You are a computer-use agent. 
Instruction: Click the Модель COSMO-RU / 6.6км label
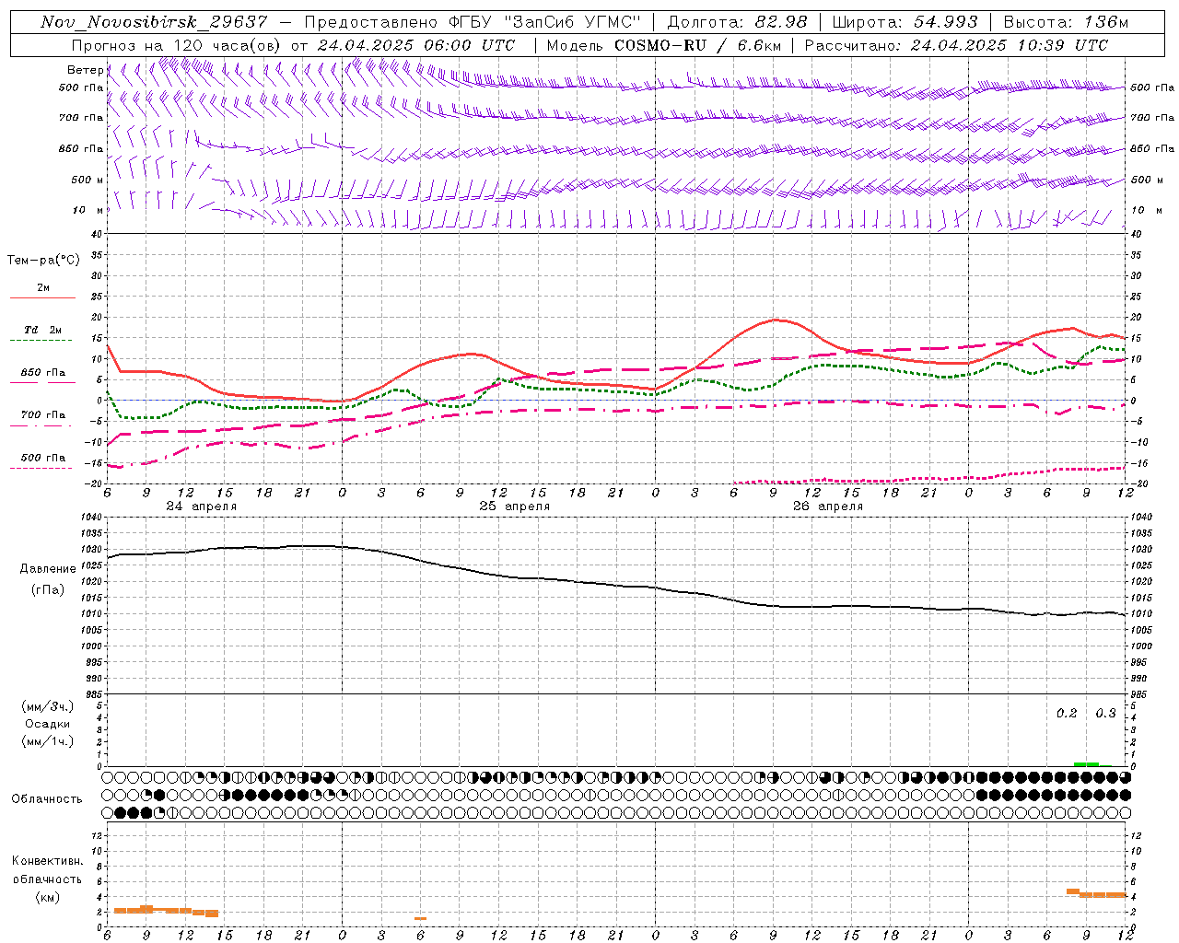click(x=663, y=45)
